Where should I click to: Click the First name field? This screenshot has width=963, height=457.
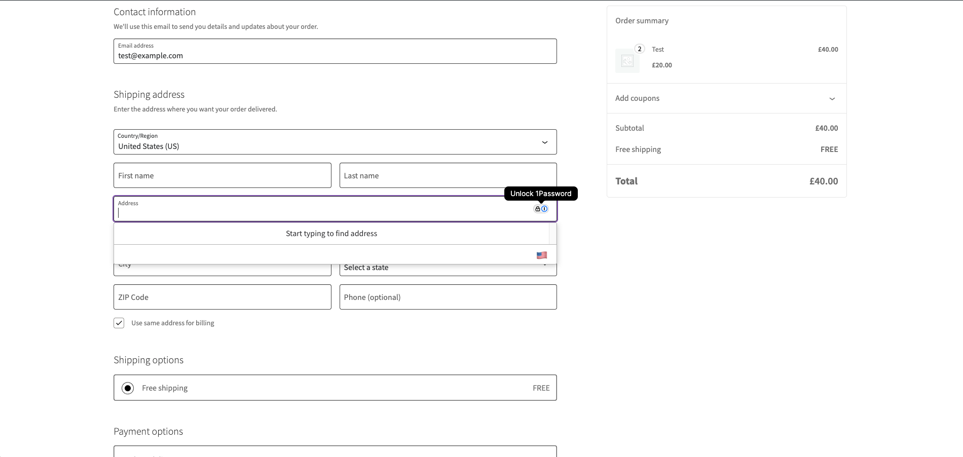[222, 175]
